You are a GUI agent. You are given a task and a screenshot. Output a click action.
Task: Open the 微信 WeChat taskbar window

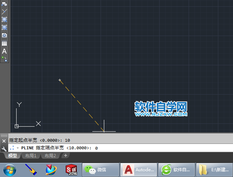(101, 170)
